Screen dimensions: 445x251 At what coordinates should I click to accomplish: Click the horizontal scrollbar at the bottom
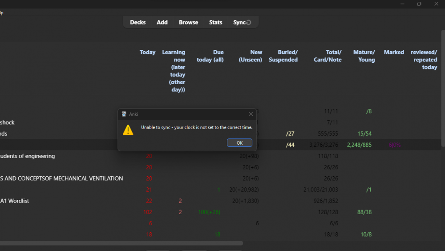[x=120, y=243]
